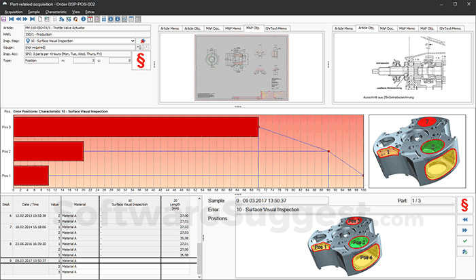Screen dimensions: 476x280
Task: Jump to first record using toolbar arrow
Action: coord(12,19)
